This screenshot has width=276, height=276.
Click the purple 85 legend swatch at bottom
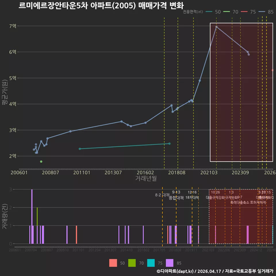click(x=170, y=263)
